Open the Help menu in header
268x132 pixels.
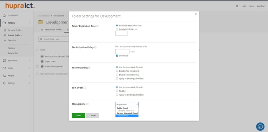244,6
